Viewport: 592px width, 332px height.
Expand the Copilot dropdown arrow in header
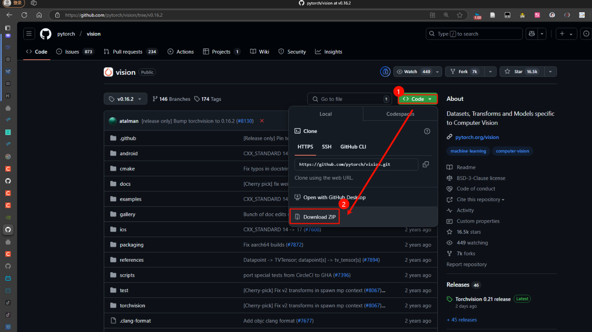[x=542, y=34]
